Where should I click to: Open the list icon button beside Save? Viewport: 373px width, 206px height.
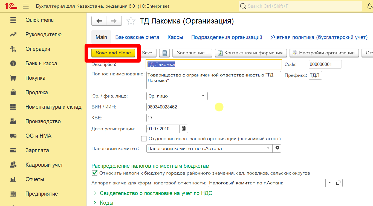(164, 53)
